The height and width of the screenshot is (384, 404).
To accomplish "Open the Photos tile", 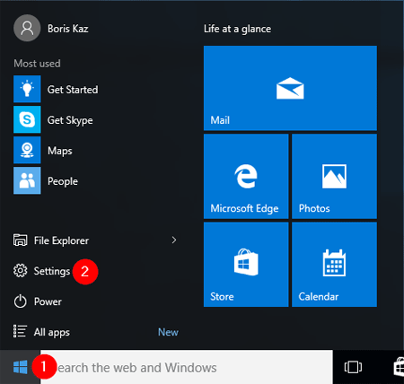I will [334, 176].
